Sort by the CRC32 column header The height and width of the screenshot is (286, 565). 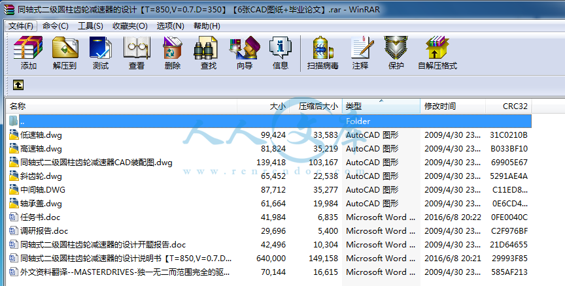tap(509, 106)
